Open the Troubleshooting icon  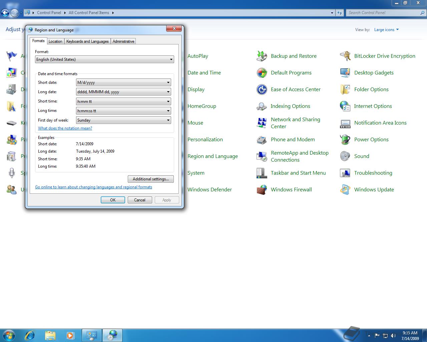345,173
